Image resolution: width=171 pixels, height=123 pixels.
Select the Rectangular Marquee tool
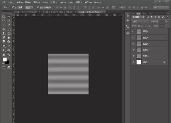(x=4, y=17)
